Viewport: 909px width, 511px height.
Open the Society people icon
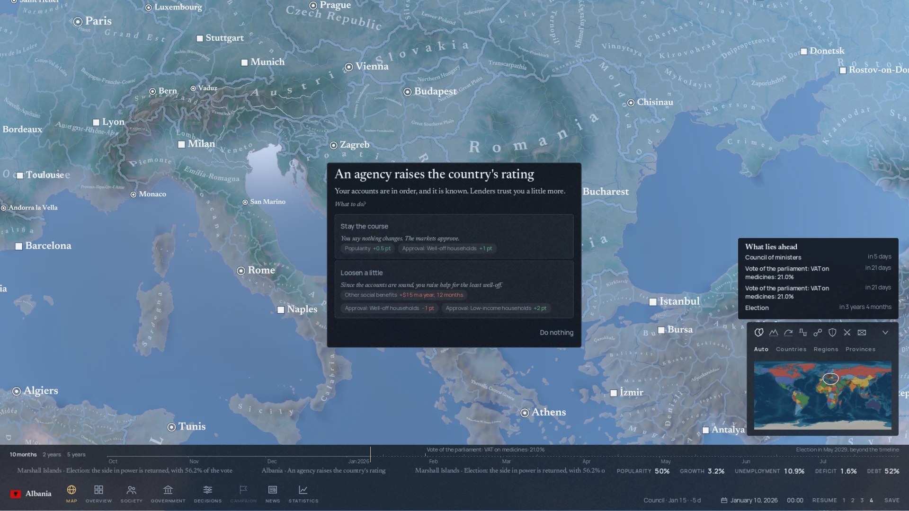[x=132, y=490]
